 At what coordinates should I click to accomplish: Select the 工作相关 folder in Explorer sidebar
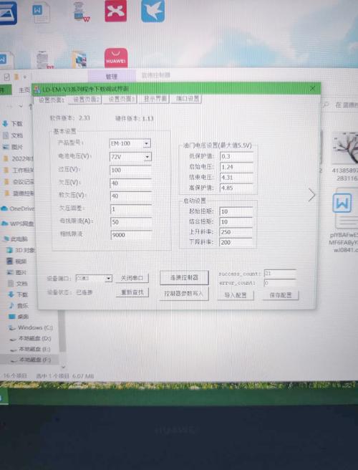coord(19,171)
